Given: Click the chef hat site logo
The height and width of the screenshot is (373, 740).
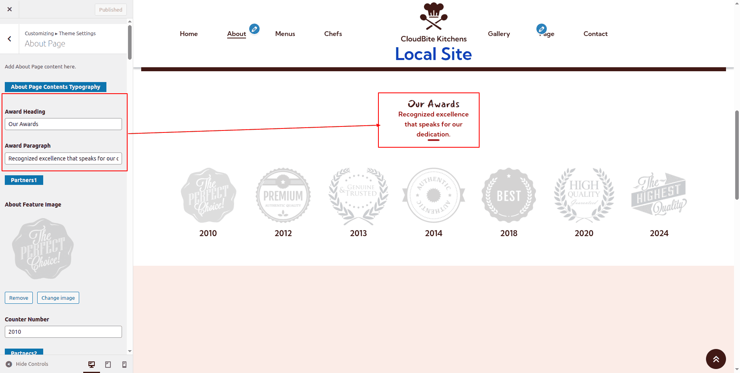Looking at the screenshot, I should [434, 16].
